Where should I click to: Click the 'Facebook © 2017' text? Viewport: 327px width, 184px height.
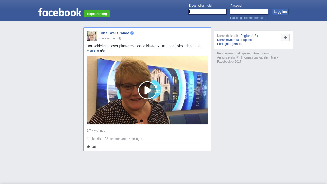(229, 62)
